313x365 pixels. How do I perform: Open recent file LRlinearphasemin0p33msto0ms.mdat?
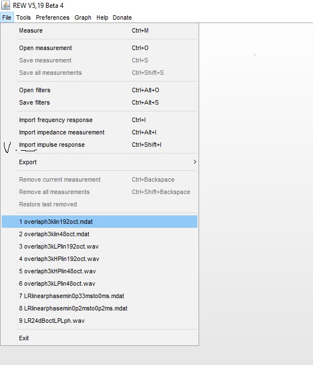(x=99, y=296)
